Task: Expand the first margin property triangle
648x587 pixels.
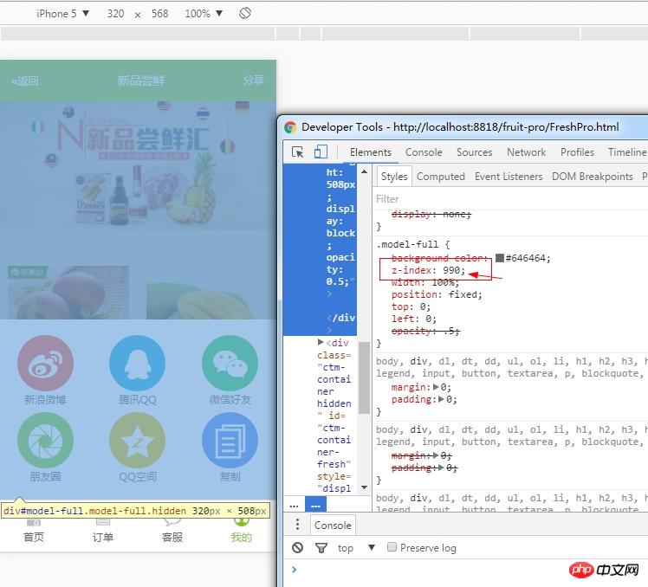Action: (436, 388)
